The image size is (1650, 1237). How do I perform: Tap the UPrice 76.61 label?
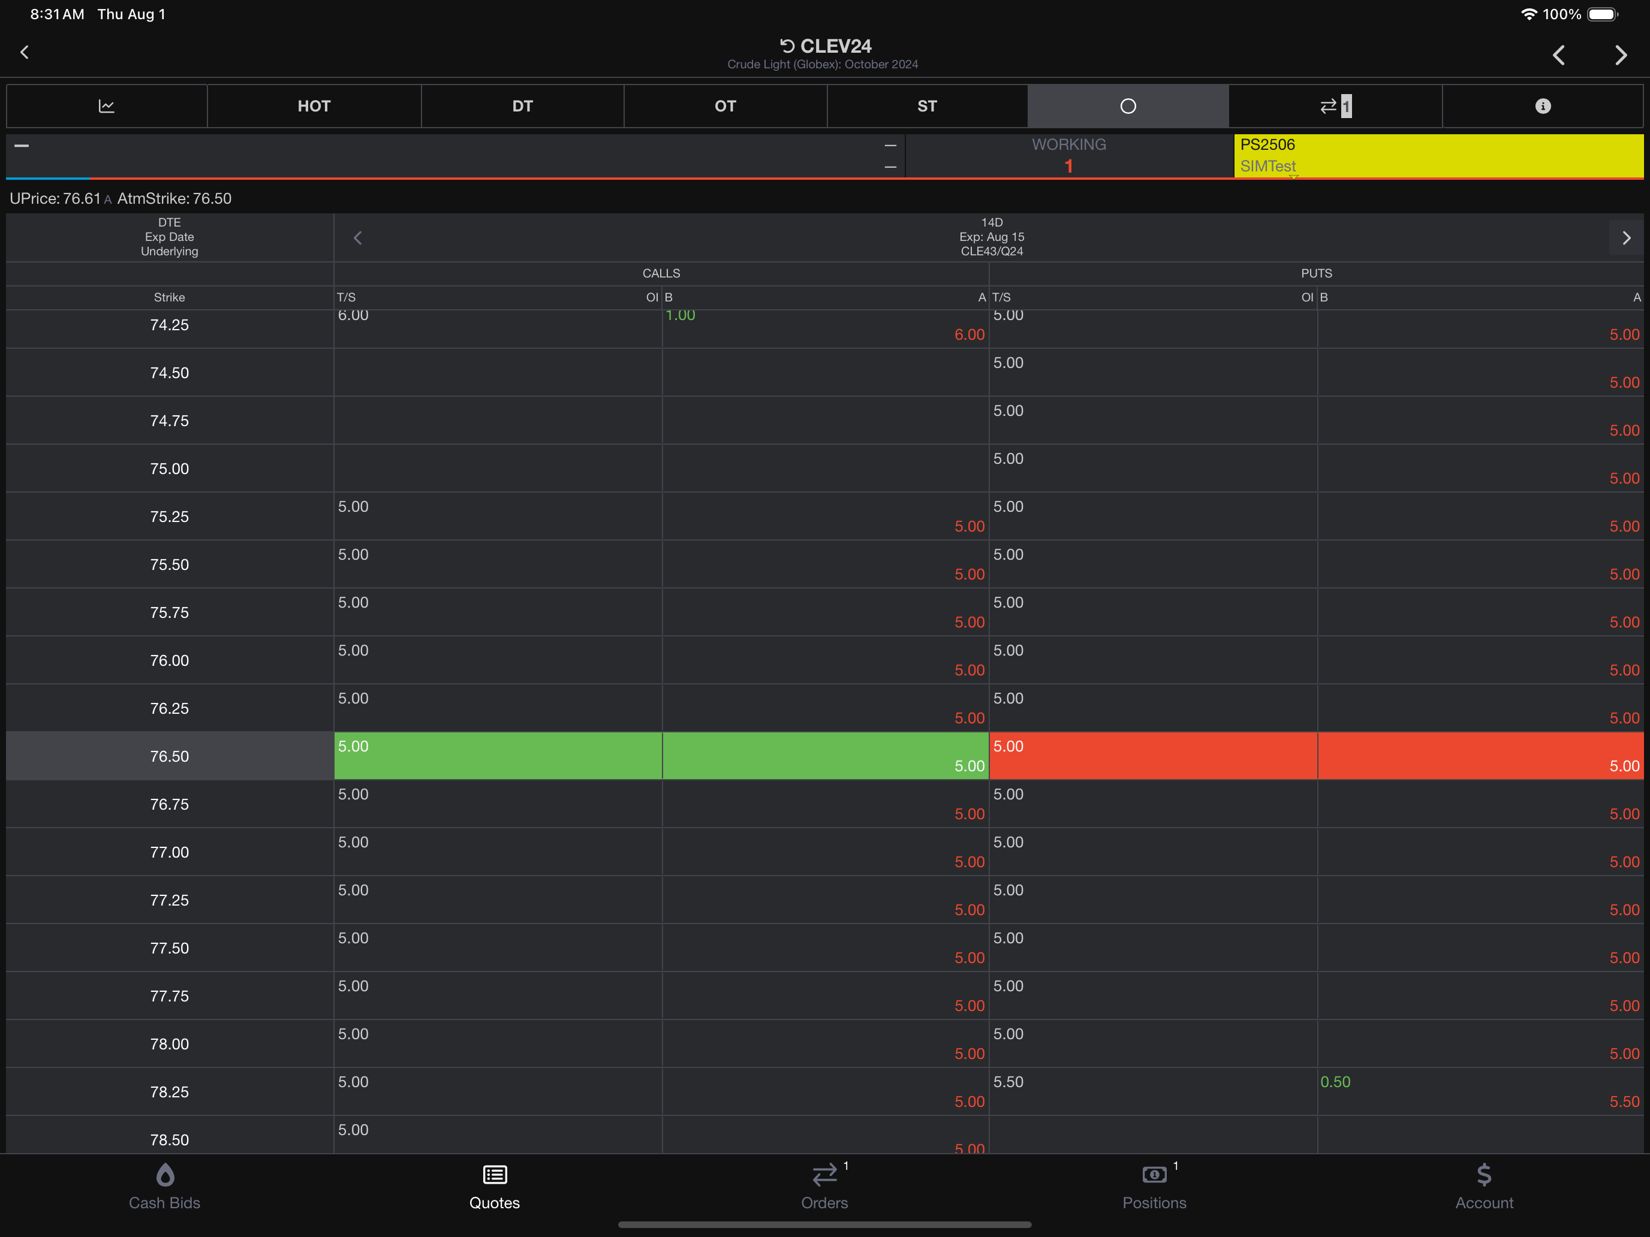pos(55,198)
